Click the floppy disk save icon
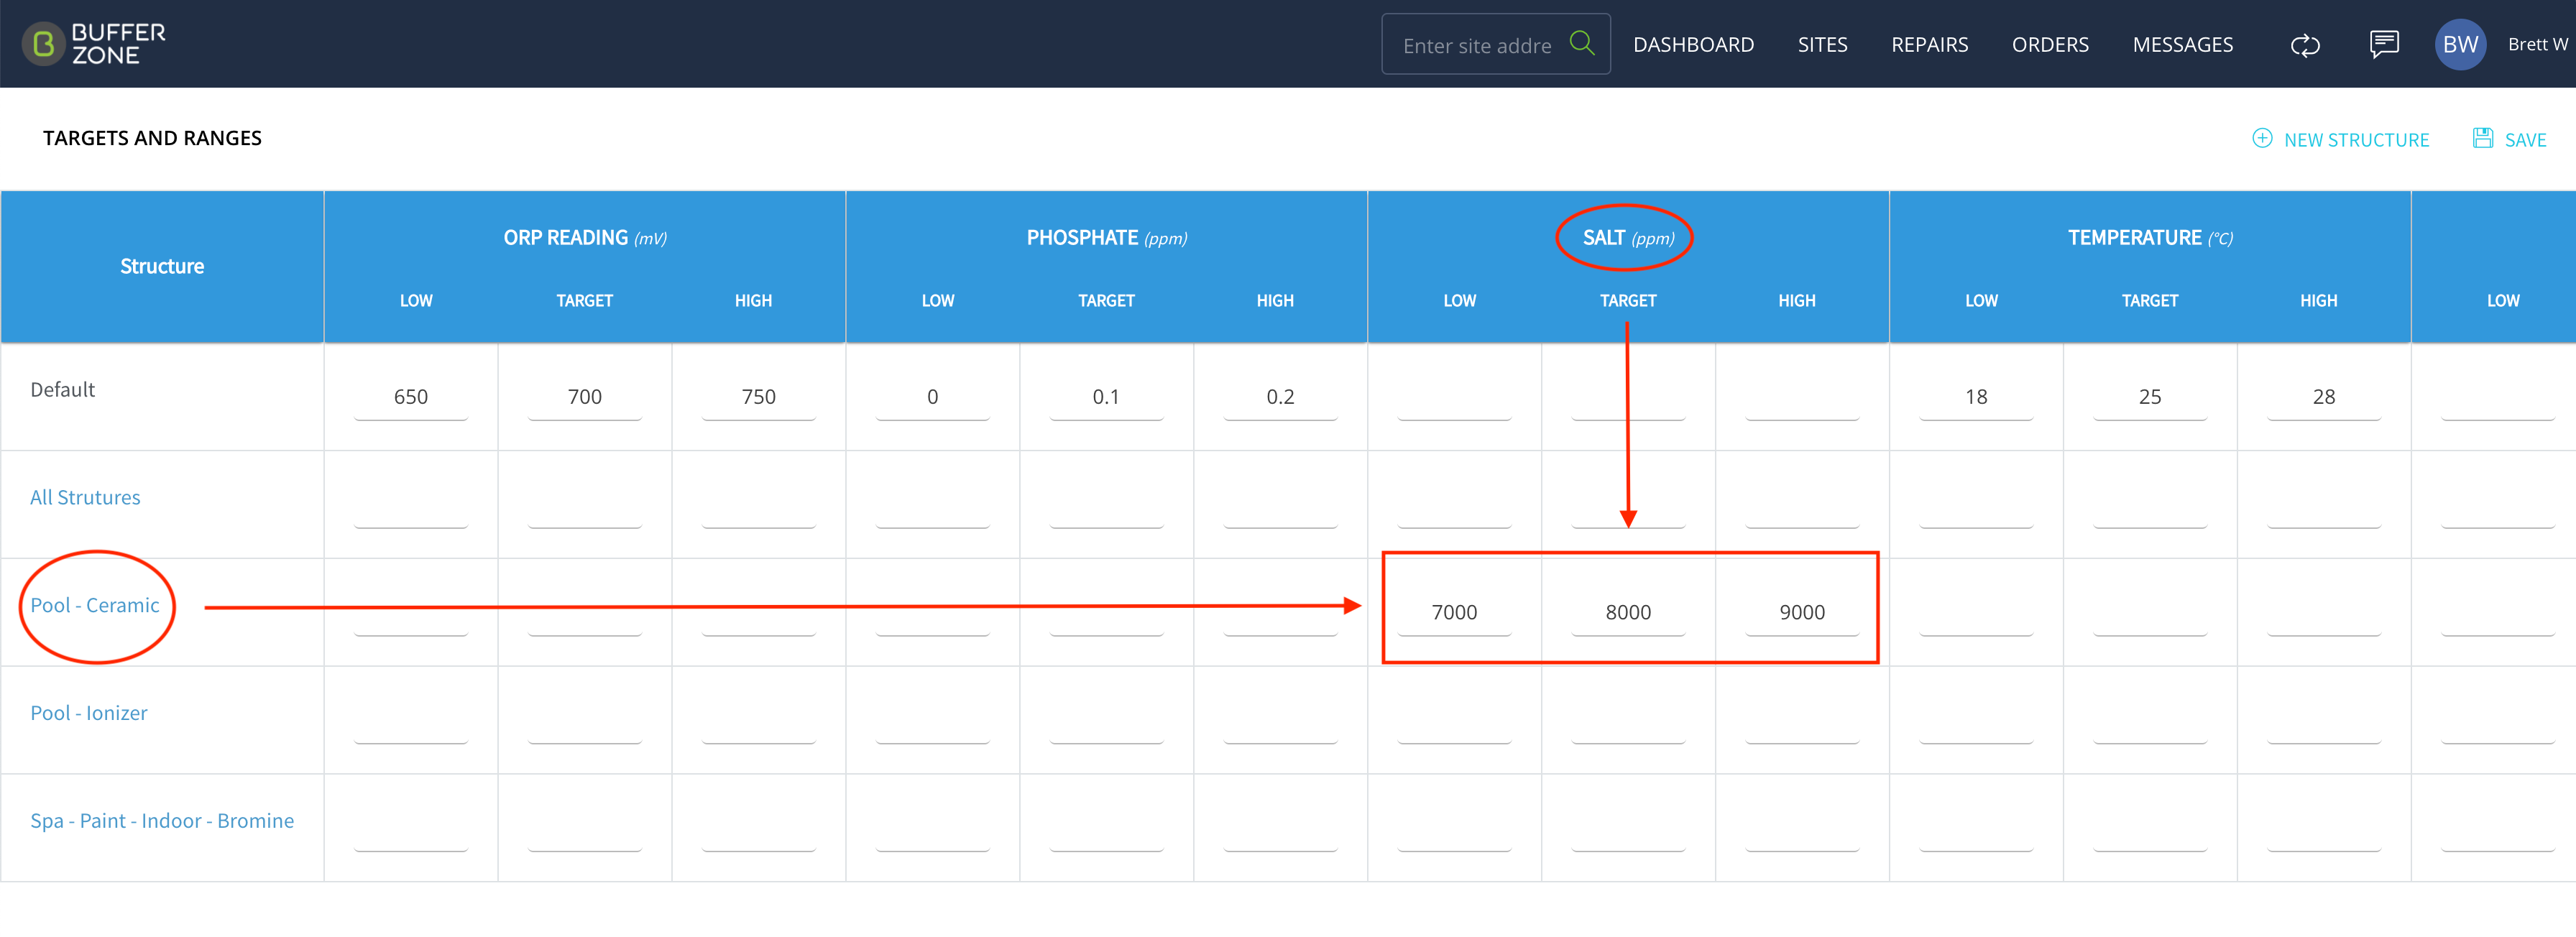 pyautogui.click(x=2482, y=138)
